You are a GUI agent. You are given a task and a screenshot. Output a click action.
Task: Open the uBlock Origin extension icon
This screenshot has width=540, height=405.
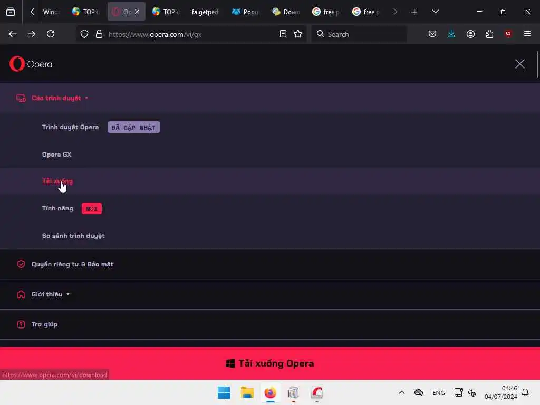(508, 34)
